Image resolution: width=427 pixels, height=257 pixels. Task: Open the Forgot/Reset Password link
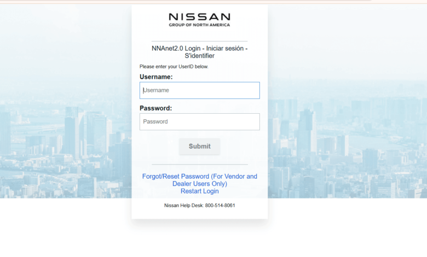click(x=200, y=180)
